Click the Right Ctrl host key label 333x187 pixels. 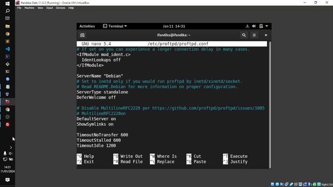pos(327,184)
